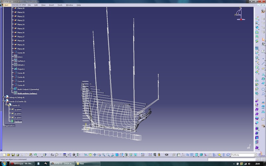Click the Measure Between icon
266x166 pixels.
(x=150, y=155)
